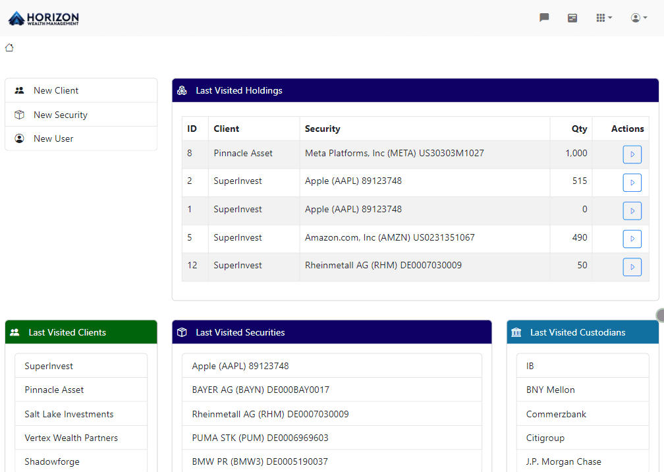Click the New User person icon
664x472 pixels.
[20, 138]
